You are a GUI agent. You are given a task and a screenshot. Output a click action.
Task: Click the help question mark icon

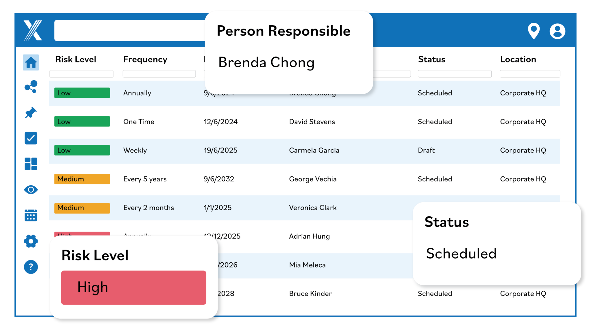pos(31,267)
